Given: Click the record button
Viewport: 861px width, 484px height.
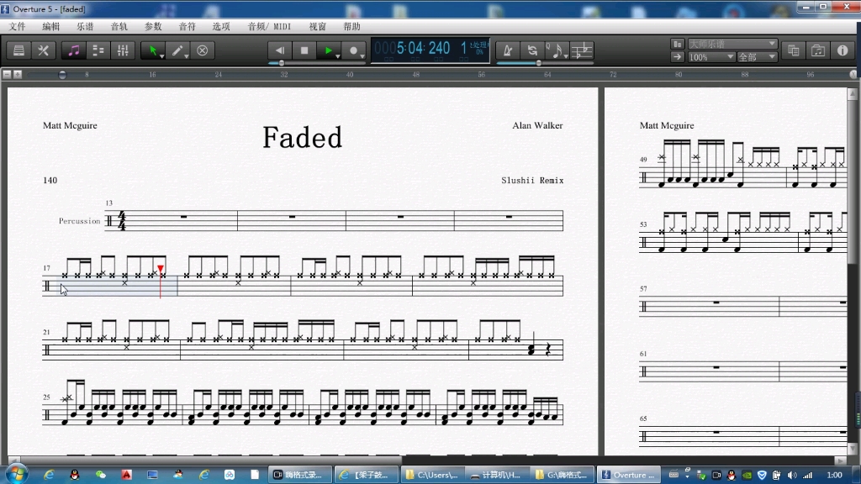Looking at the screenshot, I should click(353, 50).
